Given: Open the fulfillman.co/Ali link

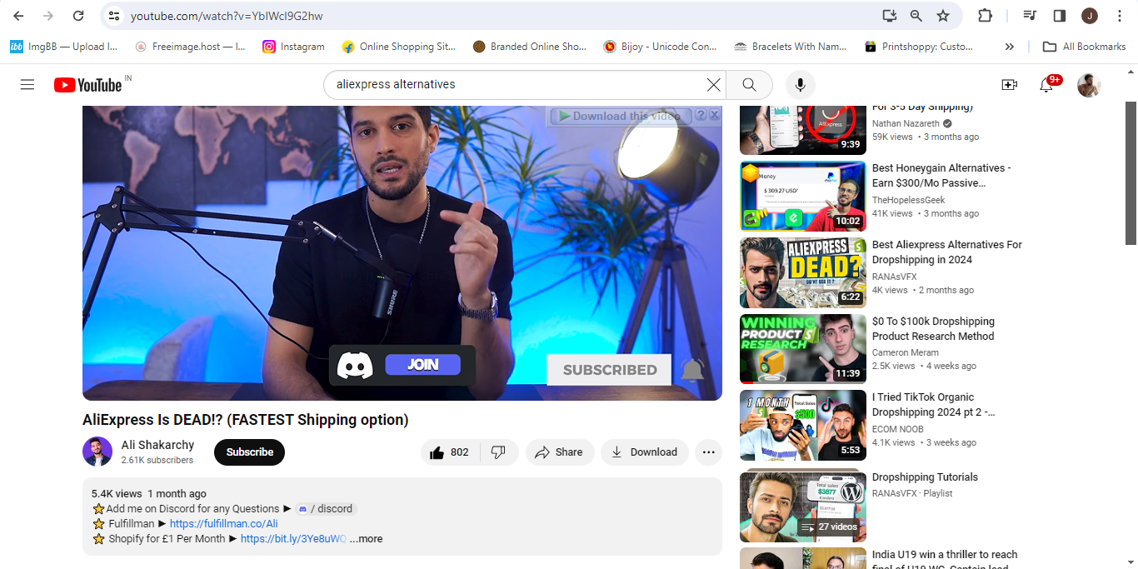Looking at the screenshot, I should 223,524.
